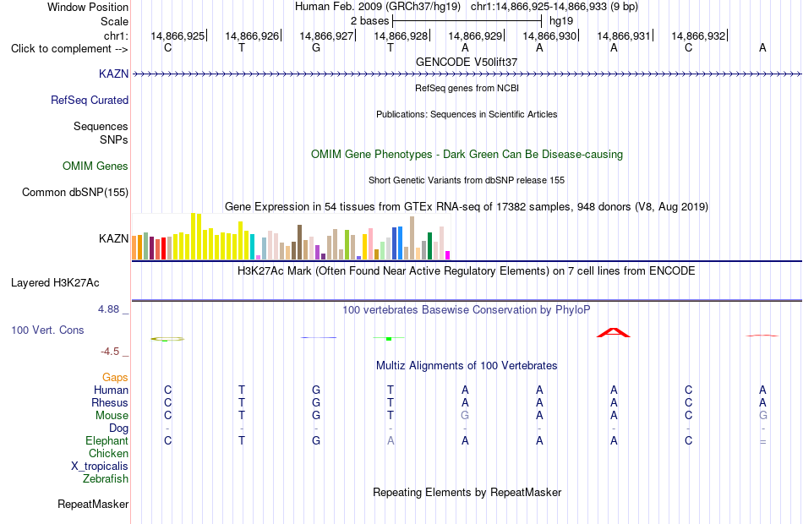The image size is (803, 524).
Task: Select the X_tropicalis species label
Action: (x=100, y=467)
